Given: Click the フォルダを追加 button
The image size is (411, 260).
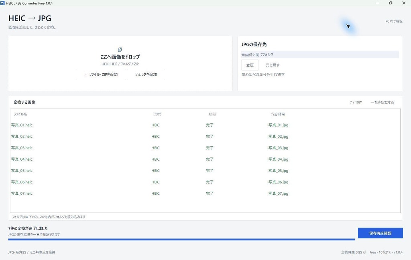Looking at the screenshot, I should (x=146, y=75).
